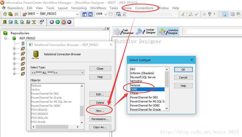Click Objects list scroll down arrow
Screen dimensions: 242x137
coord(82,123)
